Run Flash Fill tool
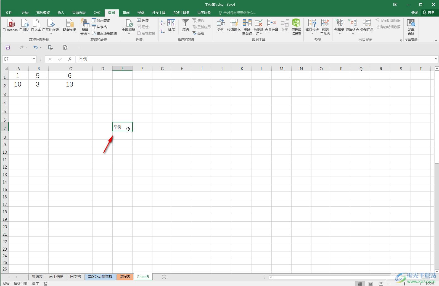Screen dimensions: 439x286 pos(234,25)
